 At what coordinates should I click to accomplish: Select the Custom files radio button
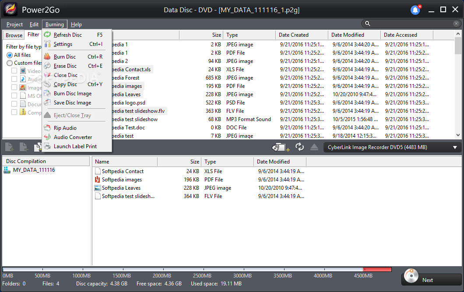[10, 63]
